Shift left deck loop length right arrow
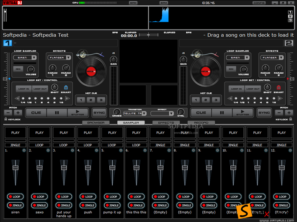The width and height of the screenshot is (297, 222). coord(67,98)
